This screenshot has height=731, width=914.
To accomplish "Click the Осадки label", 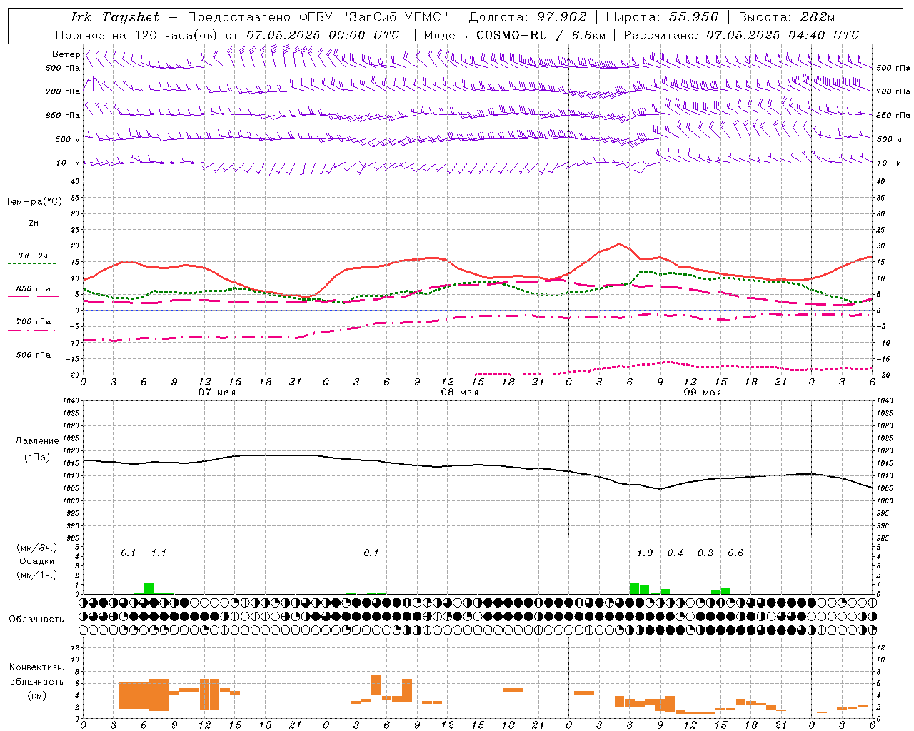I will point(37,561).
